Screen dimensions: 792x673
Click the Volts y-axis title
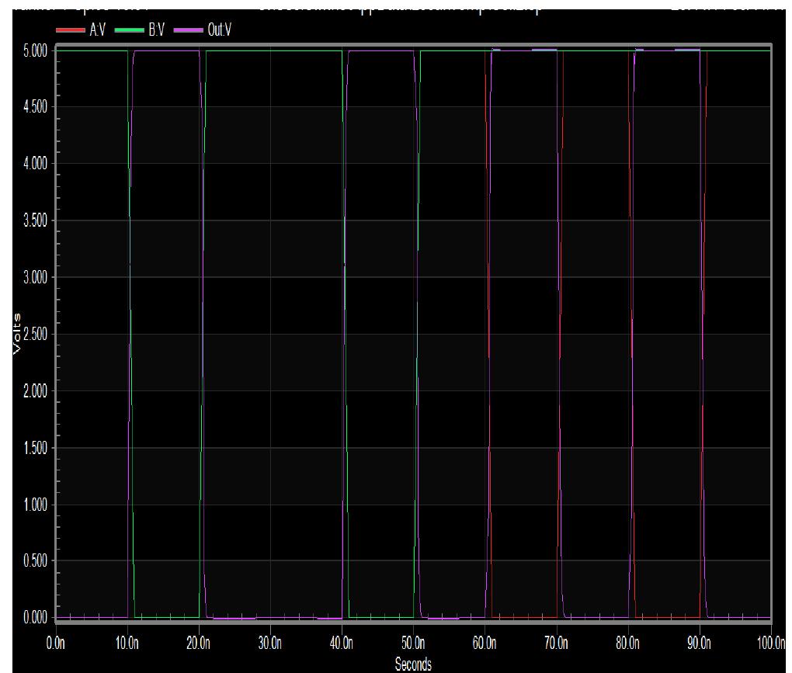pyautogui.click(x=17, y=334)
